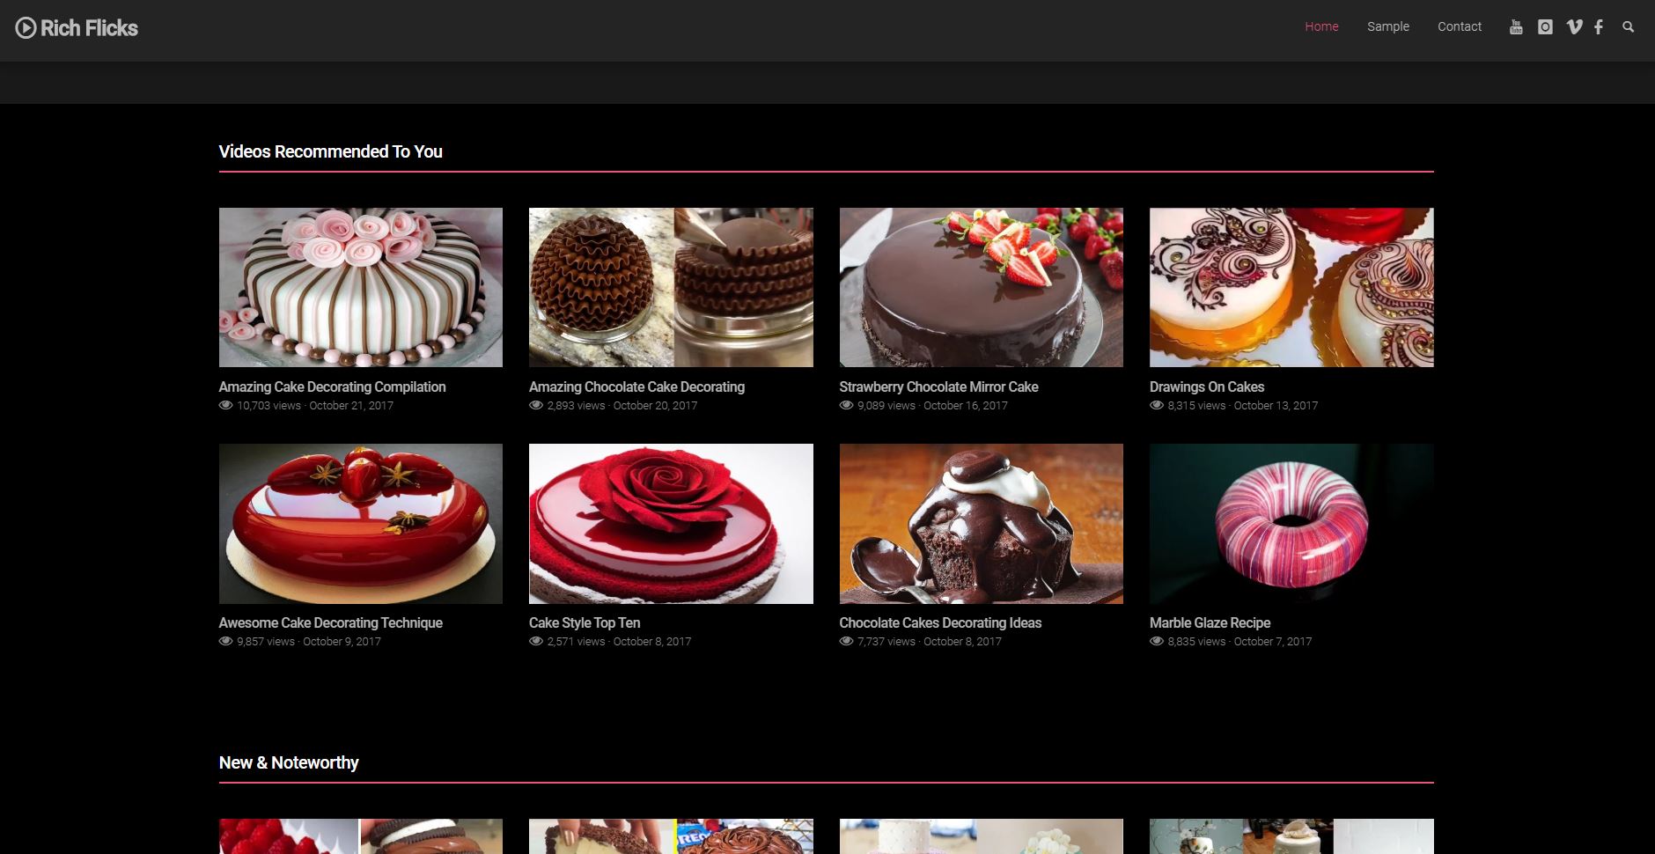Click the pink rose striped cake thumbnail
Viewport: 1655px width, 854px height.
coord(361,287)
